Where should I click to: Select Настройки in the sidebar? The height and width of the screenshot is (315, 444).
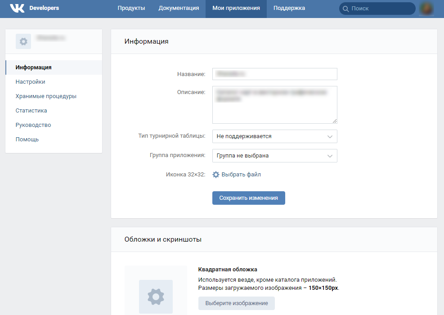(x=30, y=82)
